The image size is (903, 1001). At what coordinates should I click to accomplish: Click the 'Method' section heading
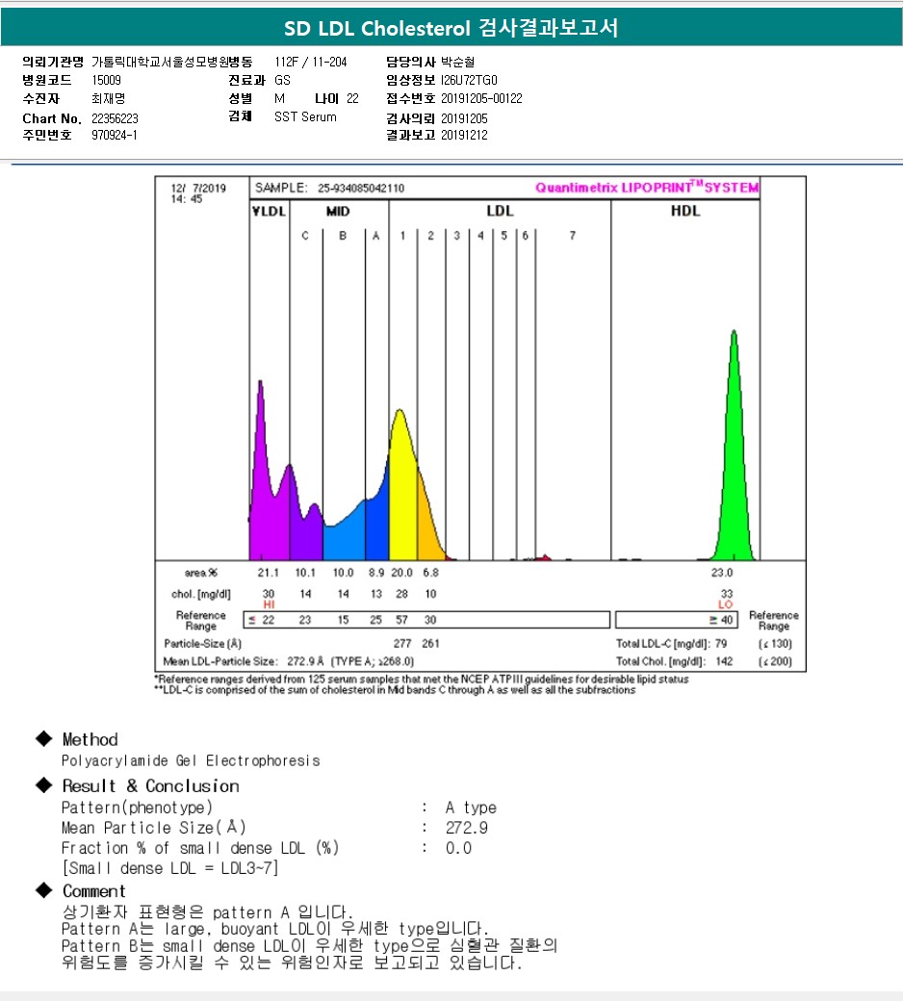tap(90, 739)
